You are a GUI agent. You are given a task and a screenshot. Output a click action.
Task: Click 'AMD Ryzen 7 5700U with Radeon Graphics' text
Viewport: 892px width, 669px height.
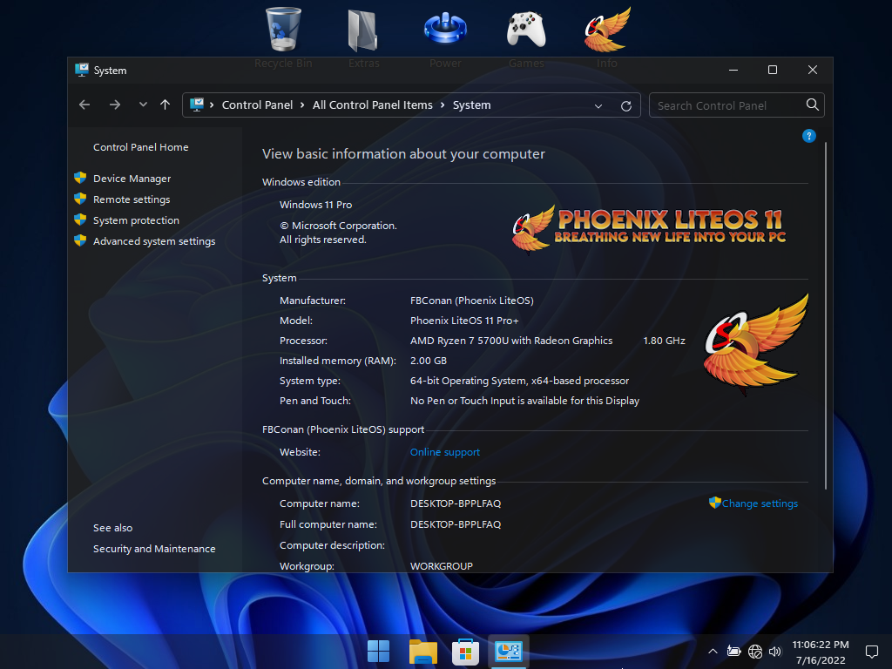point(511,341)
